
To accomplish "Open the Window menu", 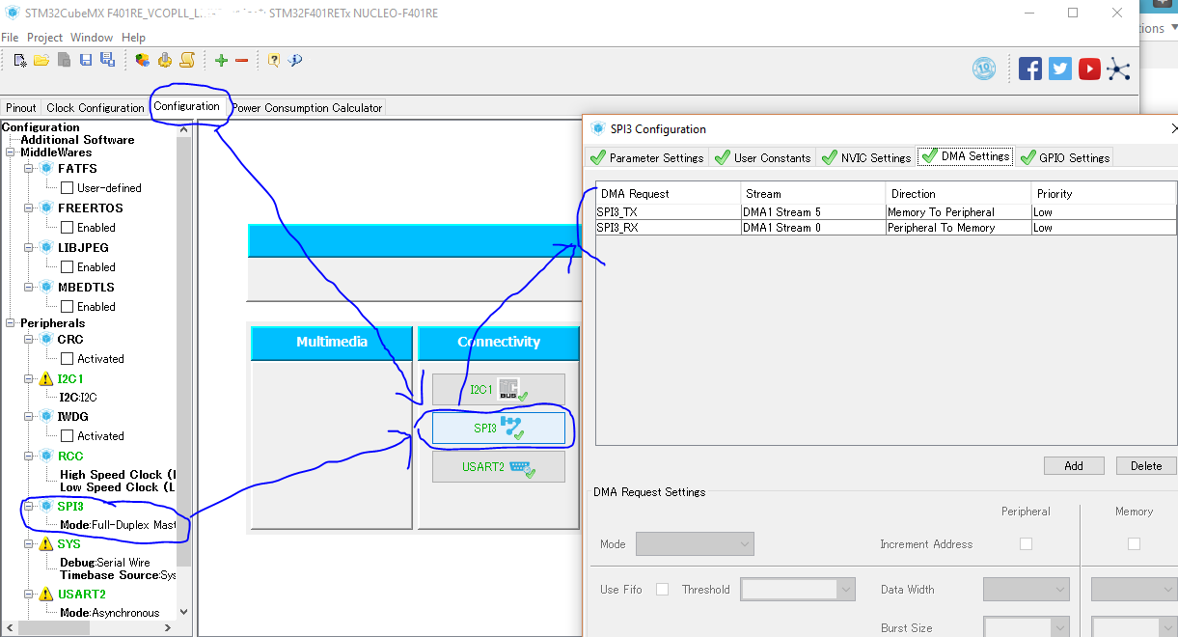I will (x=92, y=37).
